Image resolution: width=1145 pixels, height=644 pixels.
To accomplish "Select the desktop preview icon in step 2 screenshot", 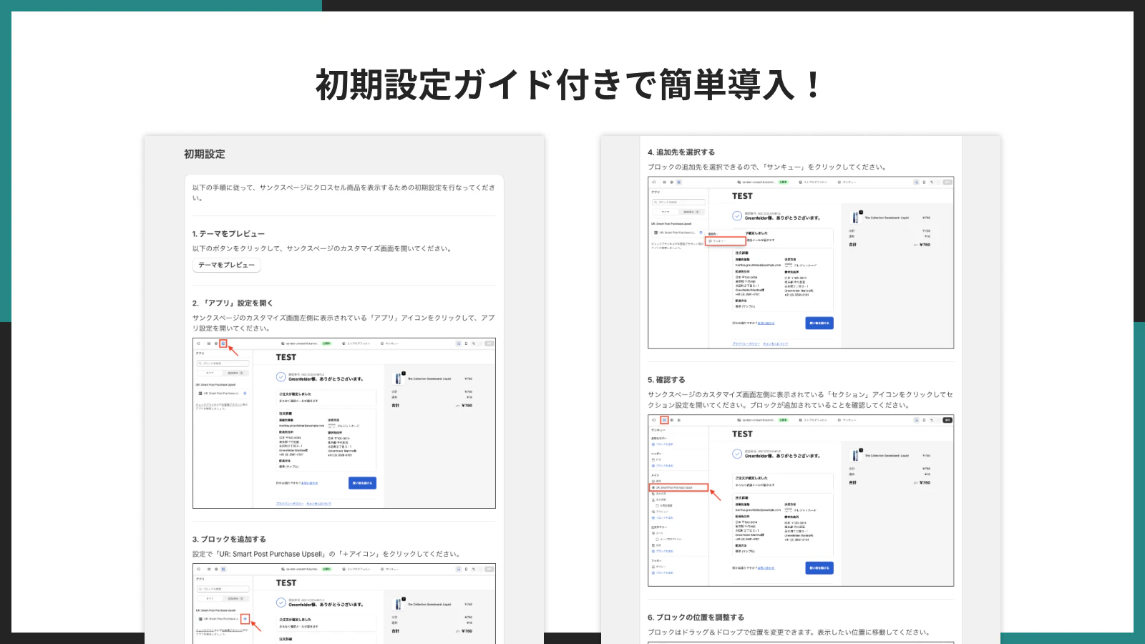I will [459, 343].
